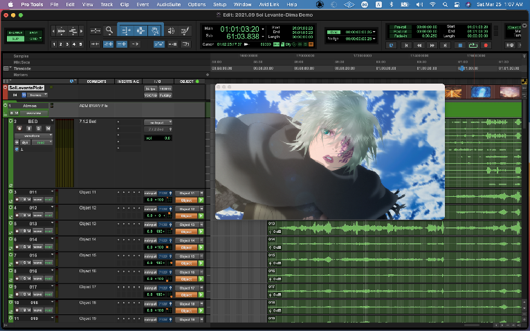Select the Grabber tool
Image resolution: width=530 pixels, height=331 pixels.
tap(155, 30)
